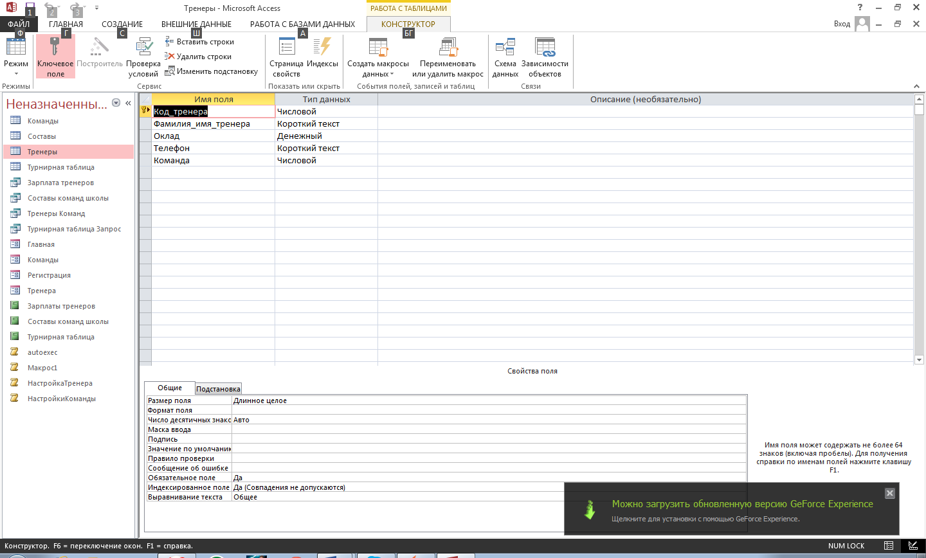This screenshot has height=558, width=926.
Task: Switch to the Общие properties tab
Action: pyautogui.click(x=170, y=388)
